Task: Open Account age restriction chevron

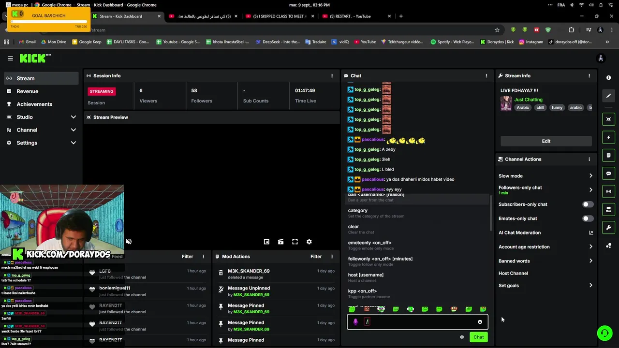Action: pyautogui.click(x=590, y=247)
